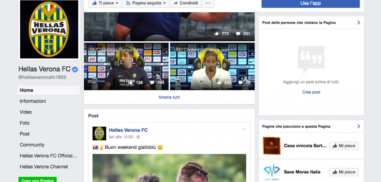Open Hellas Verona crest profile picture

click(x=49, y=29)
